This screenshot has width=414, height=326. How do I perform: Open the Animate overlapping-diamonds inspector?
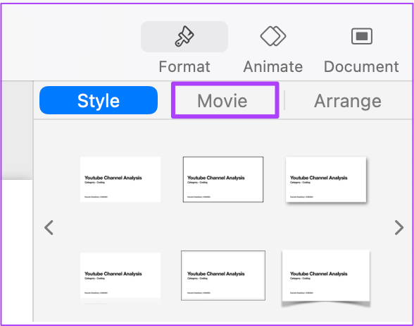click(273, 36)
